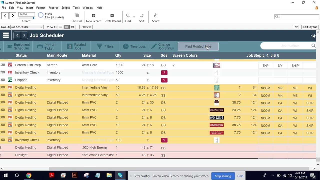Click the 1/2" White Gatorplast material cell

tap(98, 155)
